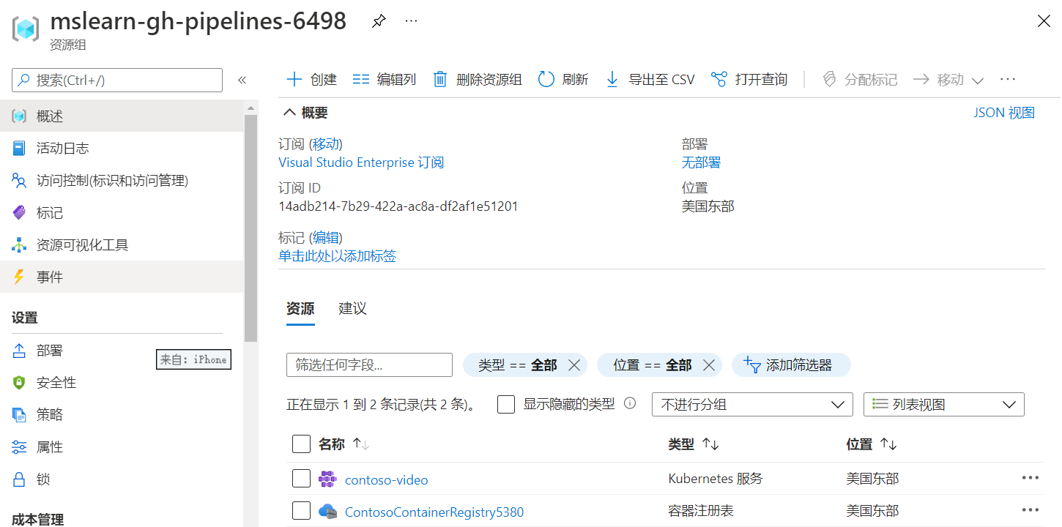Open the 移动 dropdown in toolbar
This screenshot has height=527, width=1062.
point(948,80)
